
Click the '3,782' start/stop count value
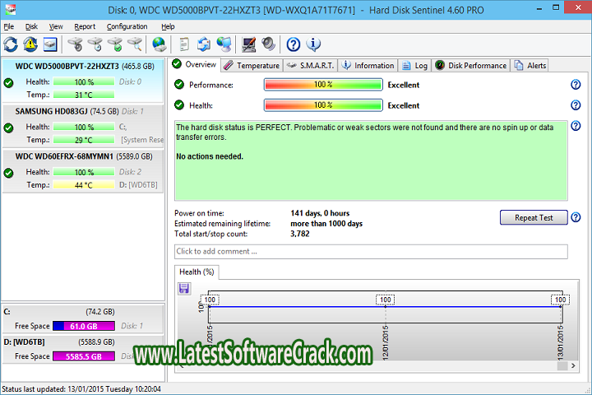(x=300, y=234)
